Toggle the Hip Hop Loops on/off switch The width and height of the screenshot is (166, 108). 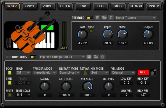(x=33, y=57)
